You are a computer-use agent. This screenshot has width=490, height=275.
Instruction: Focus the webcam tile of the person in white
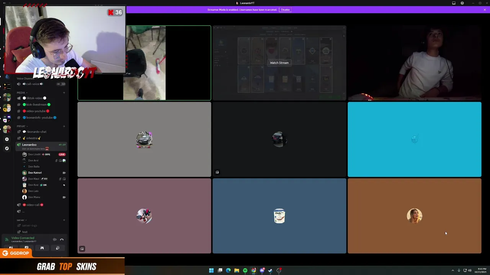(x=414, y=63)
